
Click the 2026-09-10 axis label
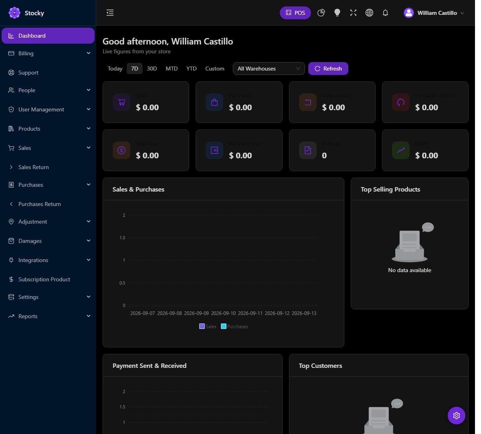pyautogui.click(x=223, y=313)
